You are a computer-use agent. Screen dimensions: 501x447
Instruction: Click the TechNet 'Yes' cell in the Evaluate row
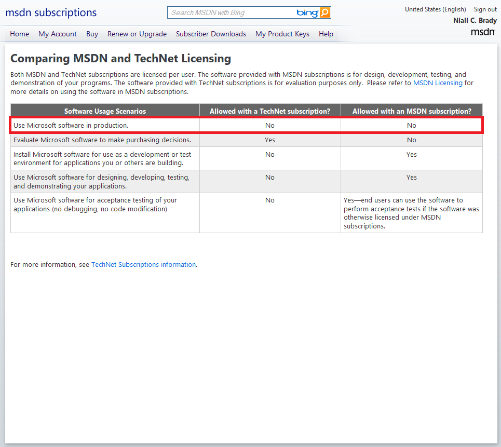pos(270,140)
